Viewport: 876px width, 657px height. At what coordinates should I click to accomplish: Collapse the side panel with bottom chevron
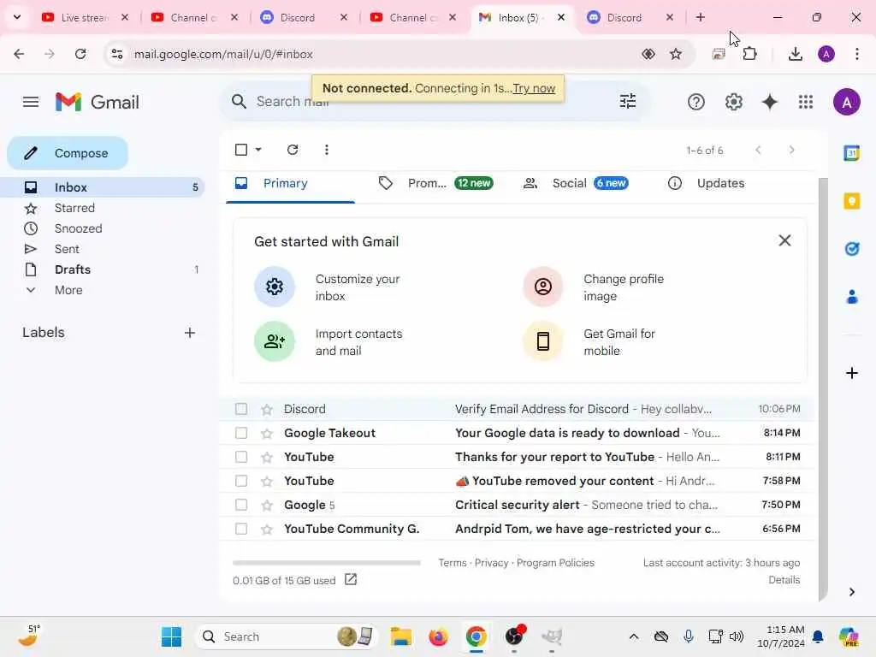click(851, 592)
